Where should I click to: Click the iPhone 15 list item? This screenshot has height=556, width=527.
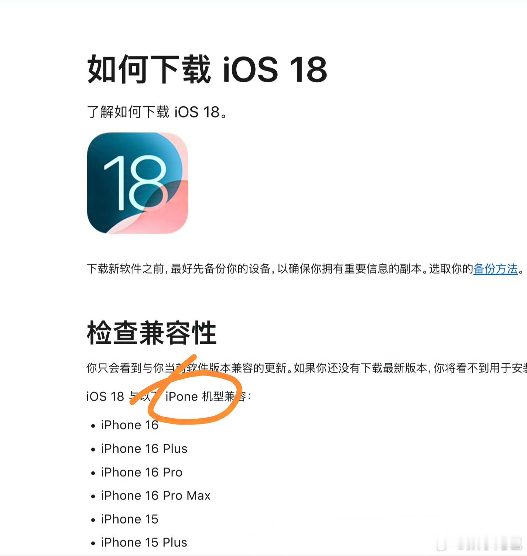[130, 519]
